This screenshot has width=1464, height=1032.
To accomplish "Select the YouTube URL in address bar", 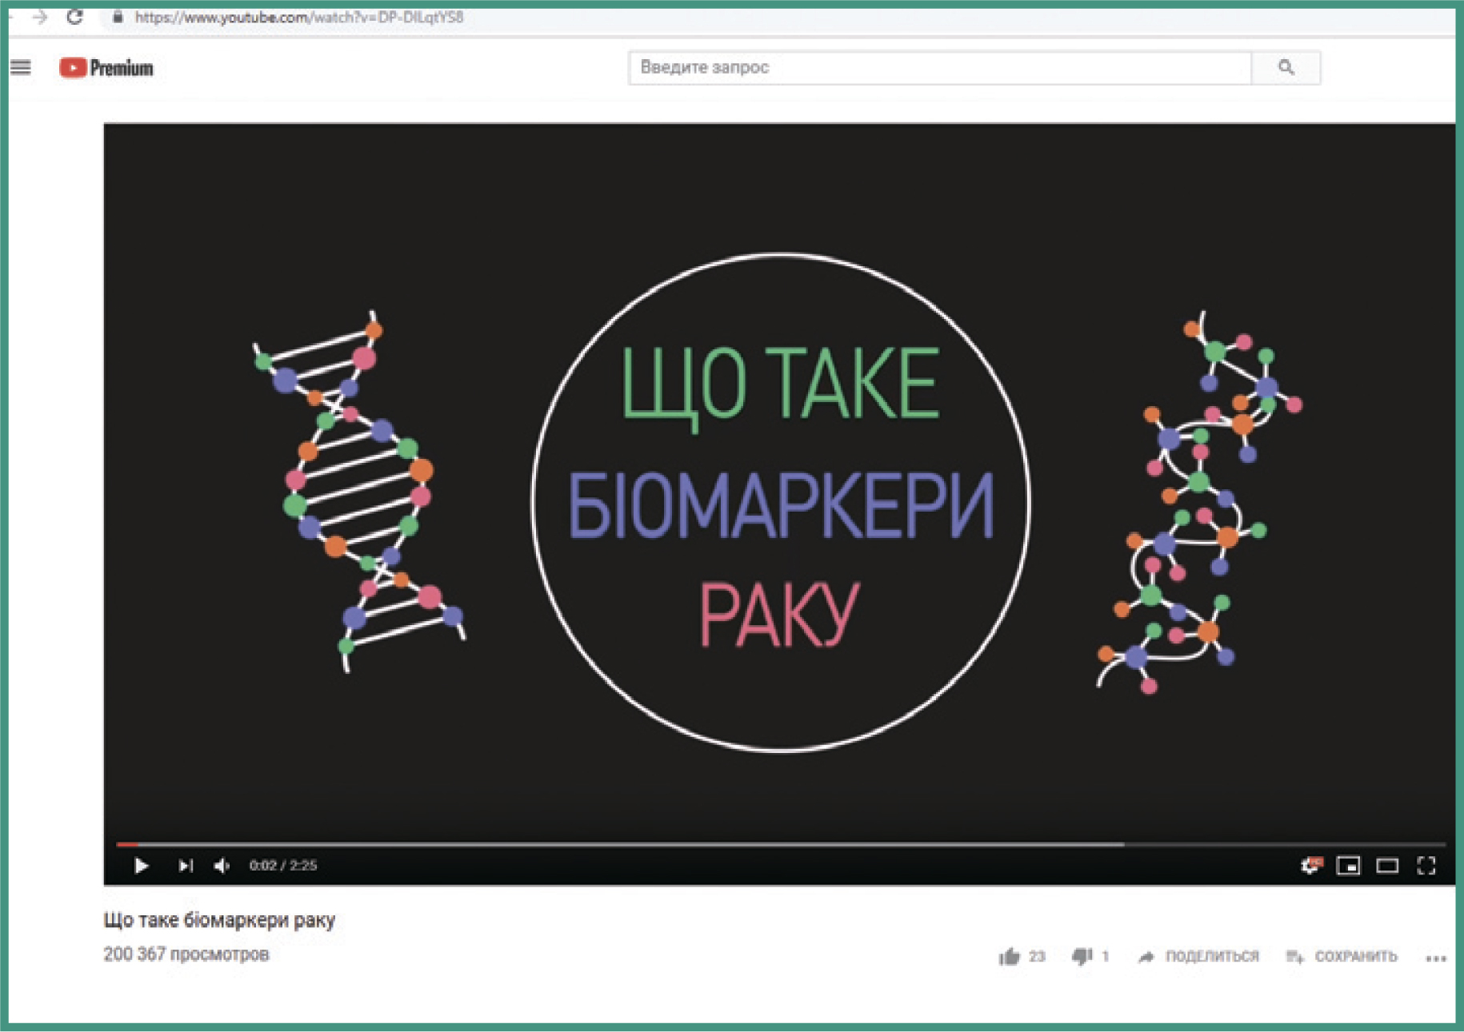I will point(298,17).
